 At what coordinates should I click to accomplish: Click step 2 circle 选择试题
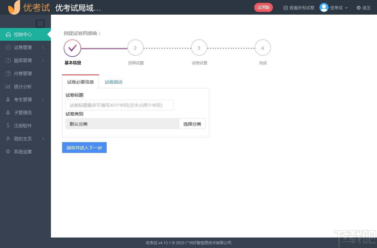tap(135, 48)
